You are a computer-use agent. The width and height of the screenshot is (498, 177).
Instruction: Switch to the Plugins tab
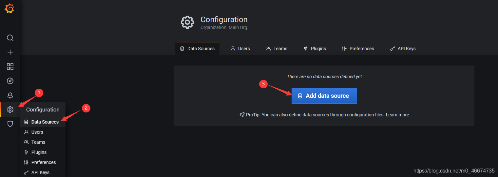tap(315, 49)
